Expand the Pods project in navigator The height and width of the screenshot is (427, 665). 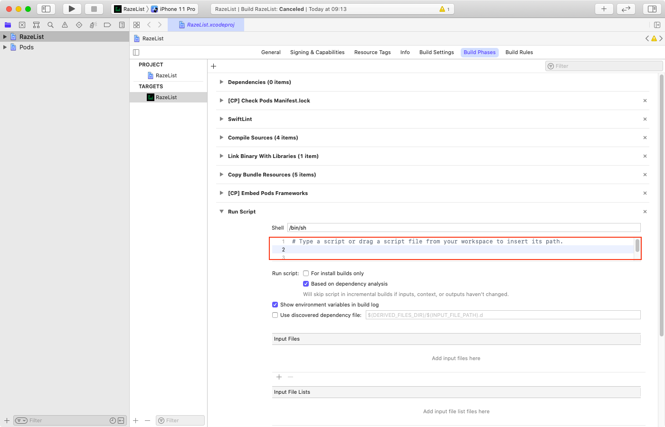pos(5,47)
